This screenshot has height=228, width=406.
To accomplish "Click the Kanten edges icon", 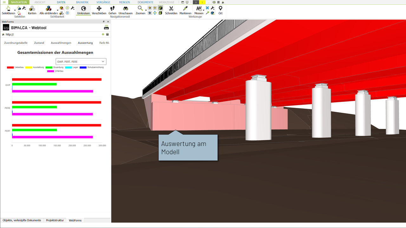I will click(x=32, y=10).
